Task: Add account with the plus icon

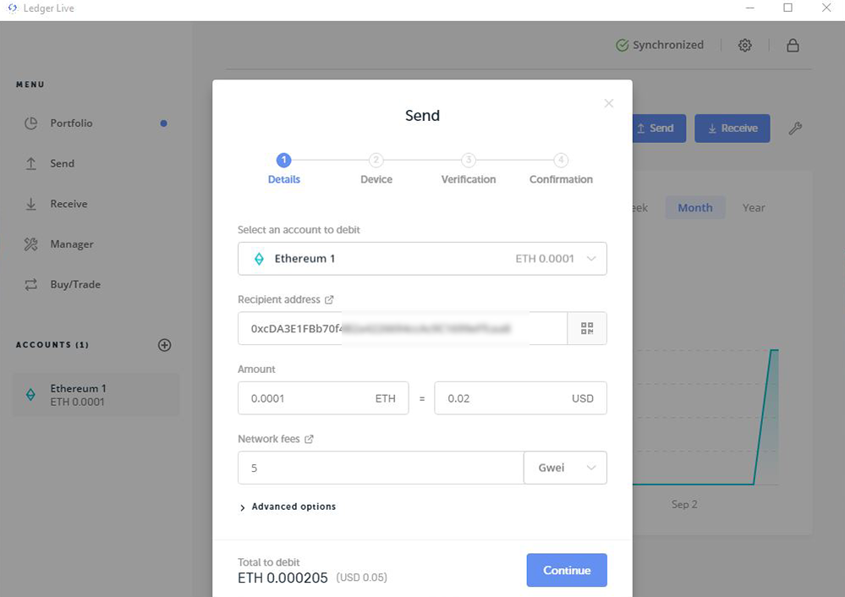Action: [x=165, y=345]
